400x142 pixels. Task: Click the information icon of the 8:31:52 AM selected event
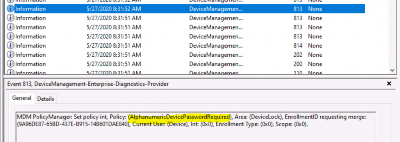pos(10,9)
